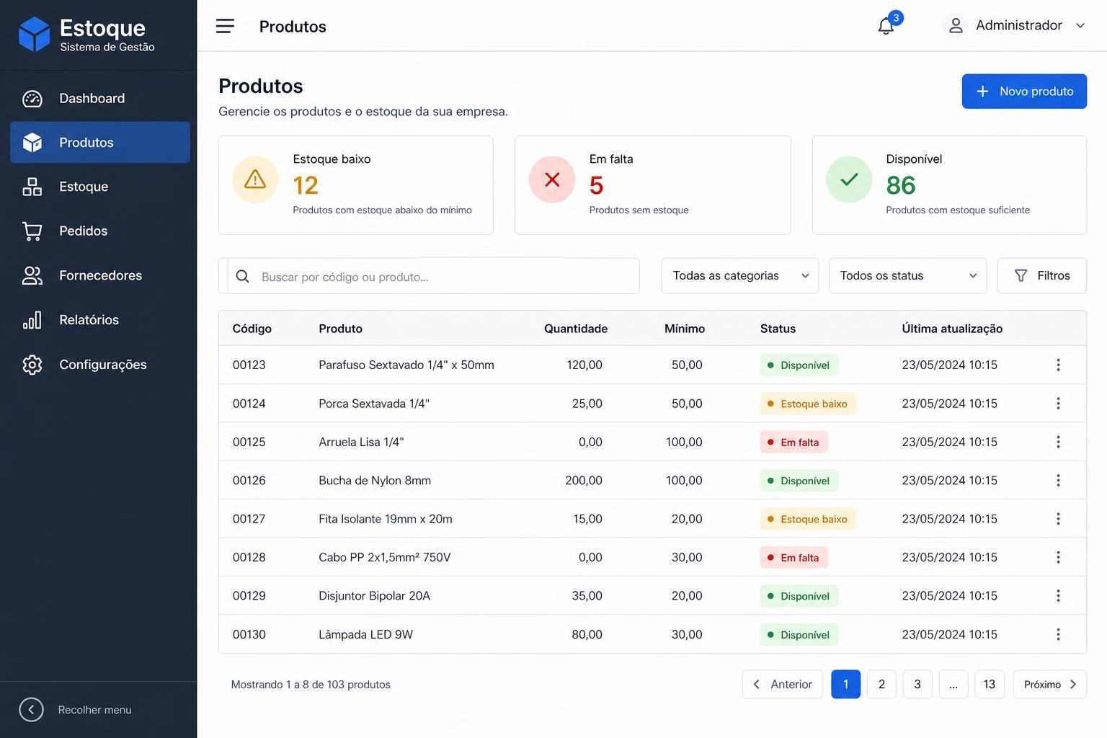The image size is (1107, 738).
Task: Expand the Administrador dropdown chevron
Action: [x=1080, y=26]
